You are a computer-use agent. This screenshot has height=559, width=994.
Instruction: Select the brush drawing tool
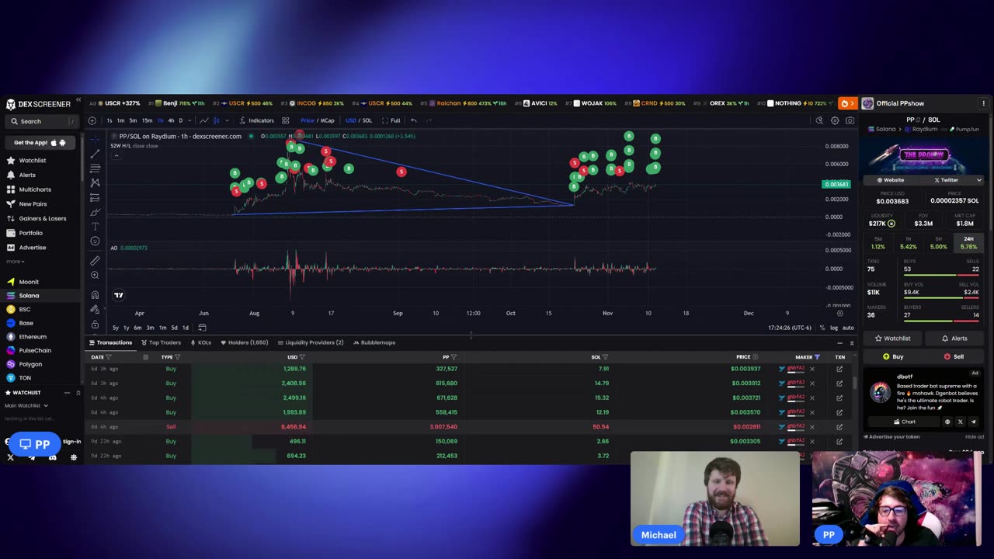tap(95, 212)
